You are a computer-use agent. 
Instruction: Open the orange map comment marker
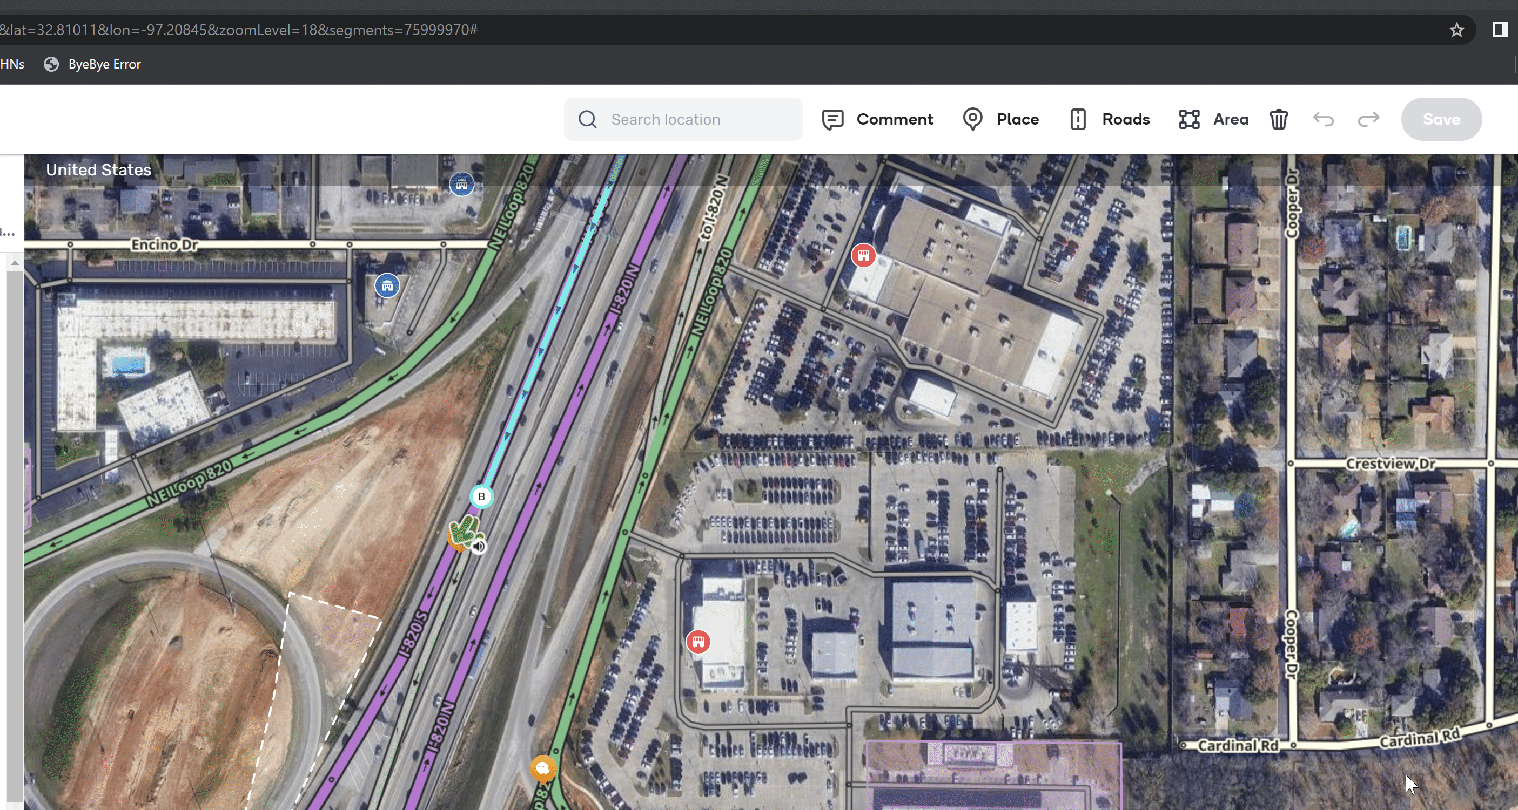pos(543,769)
